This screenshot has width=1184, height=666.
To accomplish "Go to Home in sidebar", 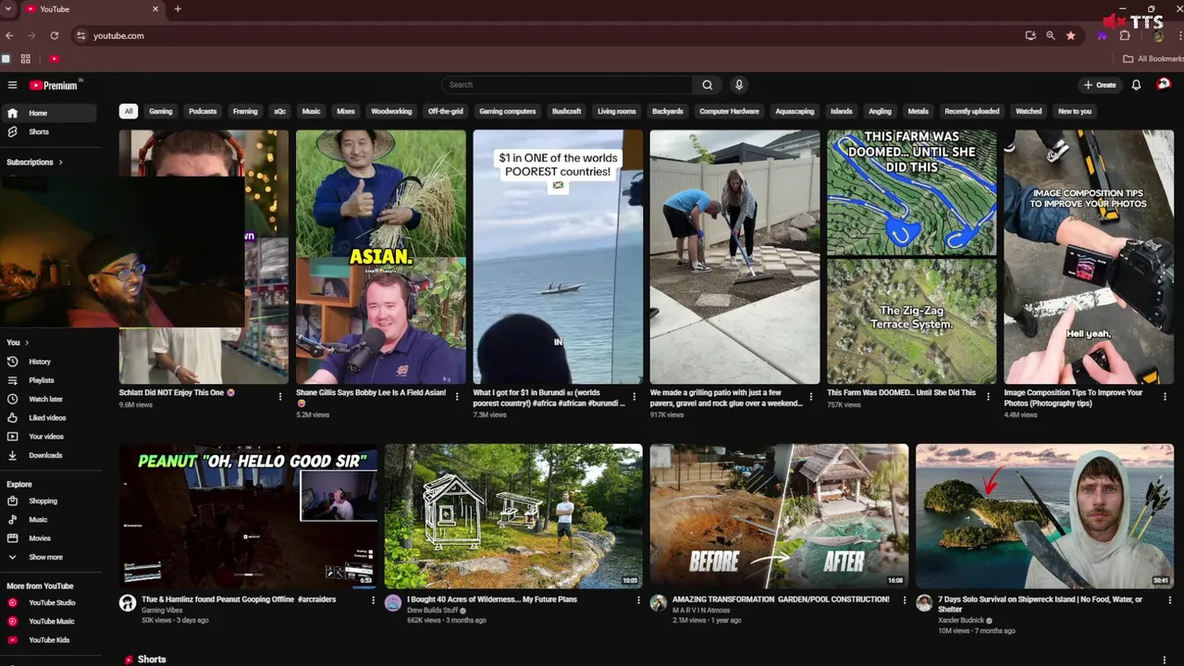I will pyautogui.click(x=48, y=113).
